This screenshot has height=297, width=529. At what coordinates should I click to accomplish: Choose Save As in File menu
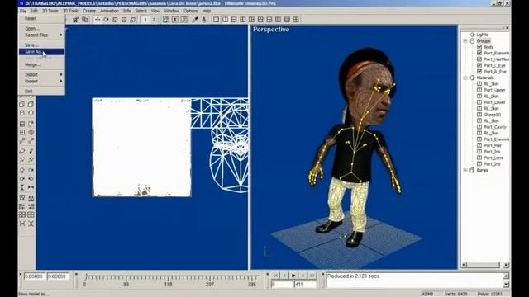[41, 51]
